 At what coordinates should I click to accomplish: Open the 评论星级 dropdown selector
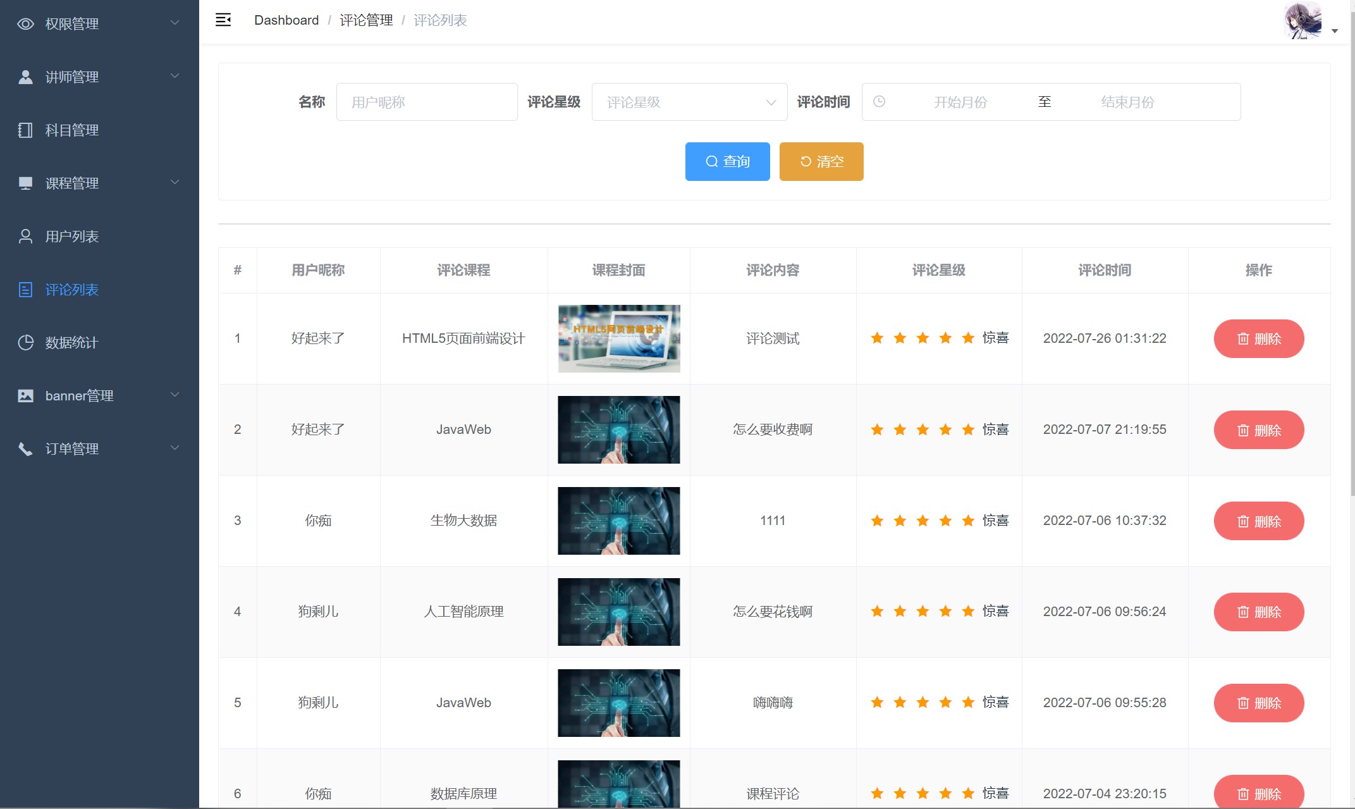689,102
